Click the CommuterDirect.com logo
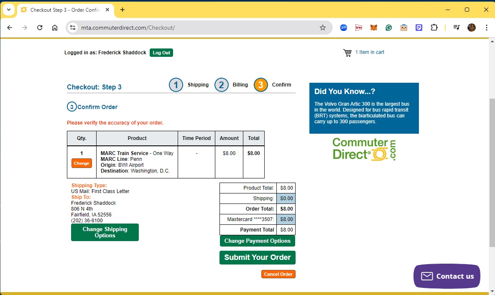Image resolution: width=495 pixels, height=295 pixels. [364, 149]
